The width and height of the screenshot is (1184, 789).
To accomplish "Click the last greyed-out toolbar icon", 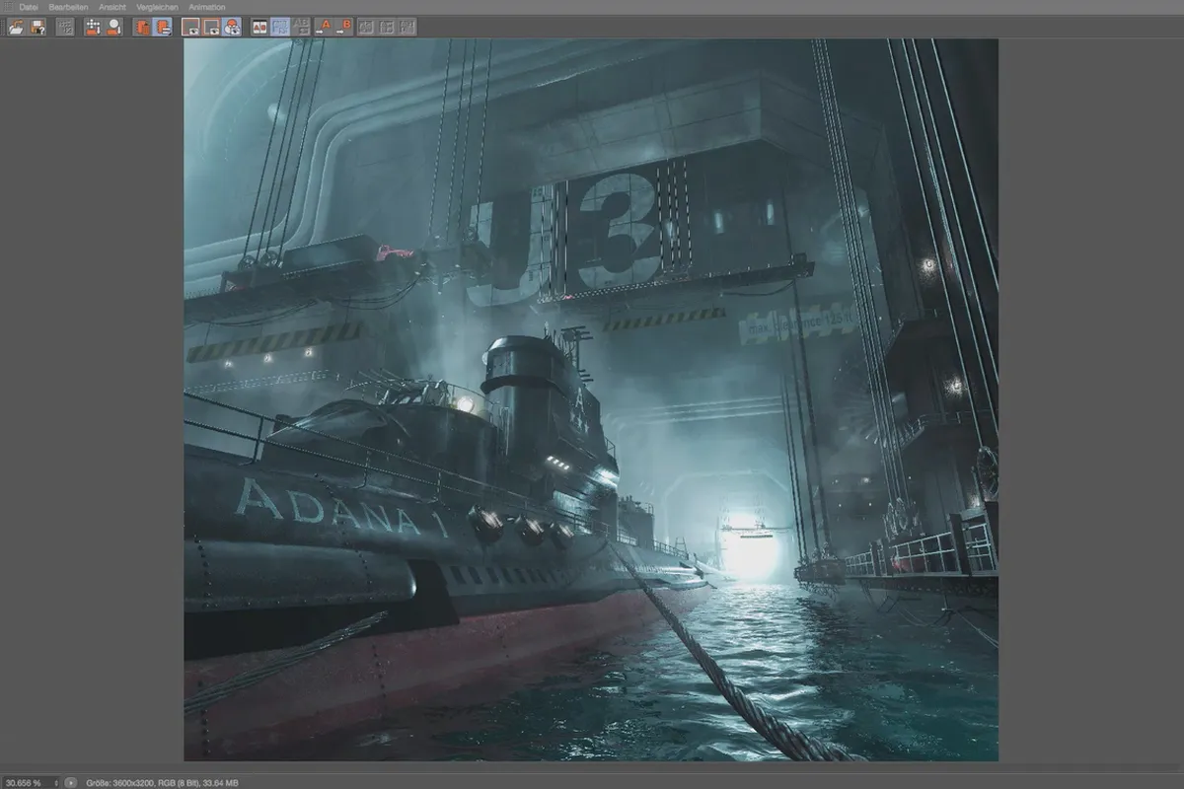I will tap(407, 27).
